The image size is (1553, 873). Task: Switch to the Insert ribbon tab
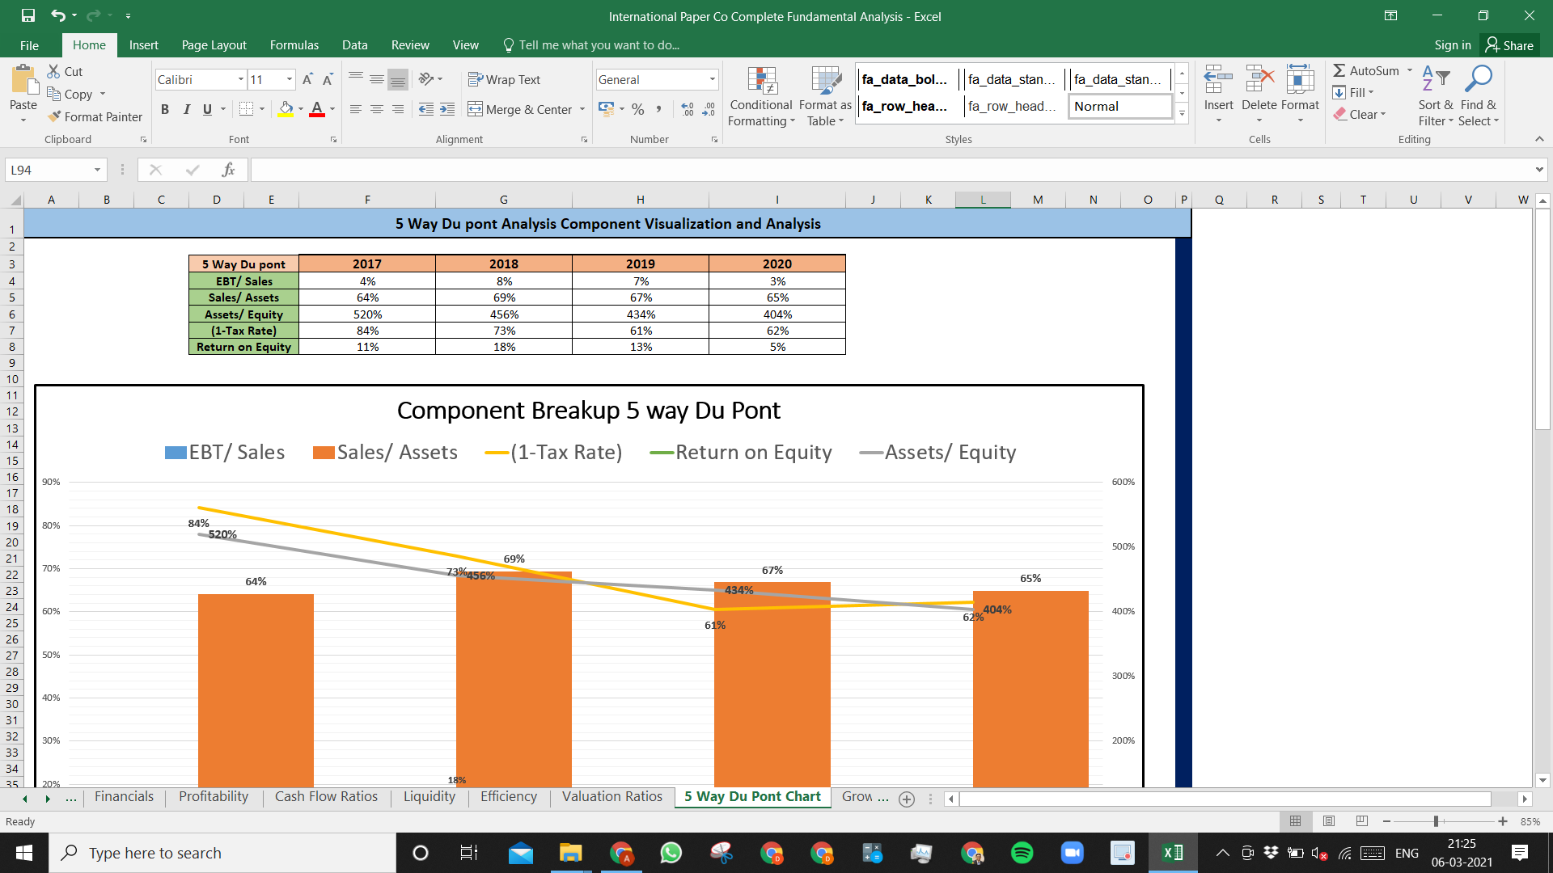click(144, 45)
